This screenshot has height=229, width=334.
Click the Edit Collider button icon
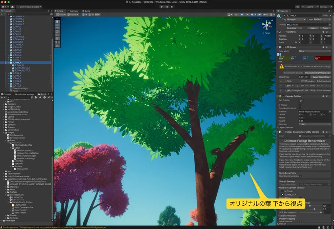point(301,101)
